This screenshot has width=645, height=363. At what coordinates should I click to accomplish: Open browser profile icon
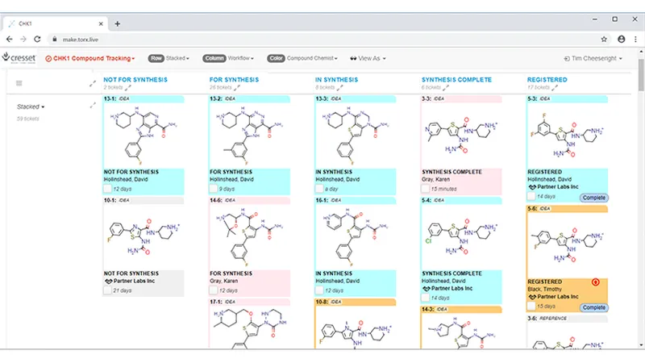click(621, 39)
